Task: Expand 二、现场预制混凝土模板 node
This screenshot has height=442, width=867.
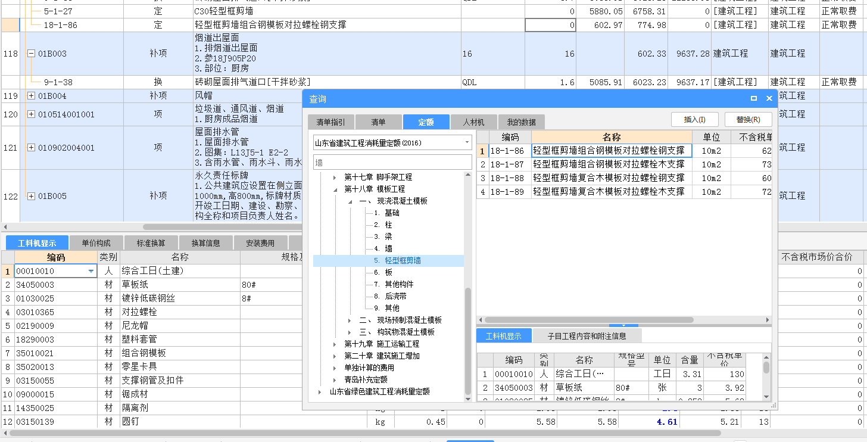Action: 350,320
